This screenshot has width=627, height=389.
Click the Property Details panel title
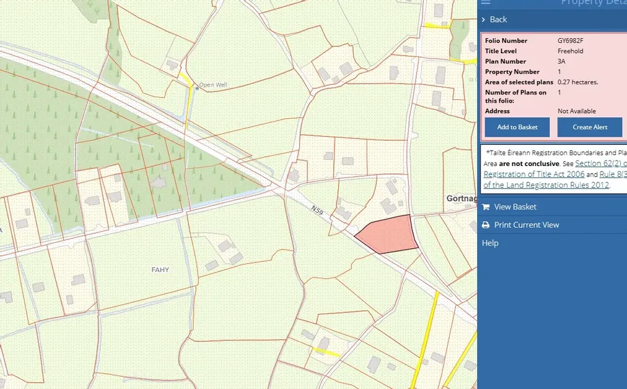594,3
